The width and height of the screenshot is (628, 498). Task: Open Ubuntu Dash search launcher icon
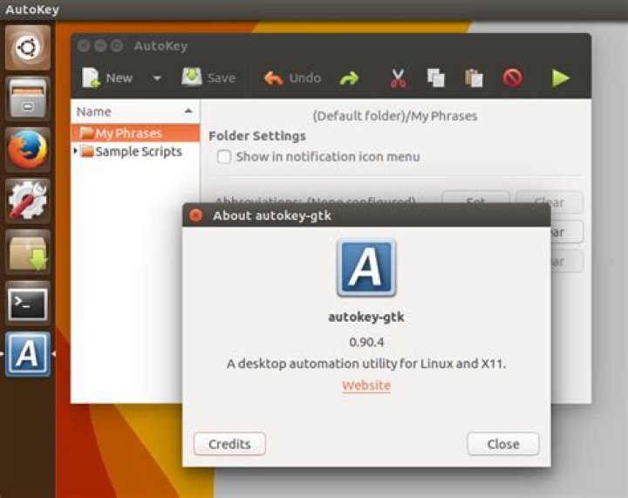28,48
